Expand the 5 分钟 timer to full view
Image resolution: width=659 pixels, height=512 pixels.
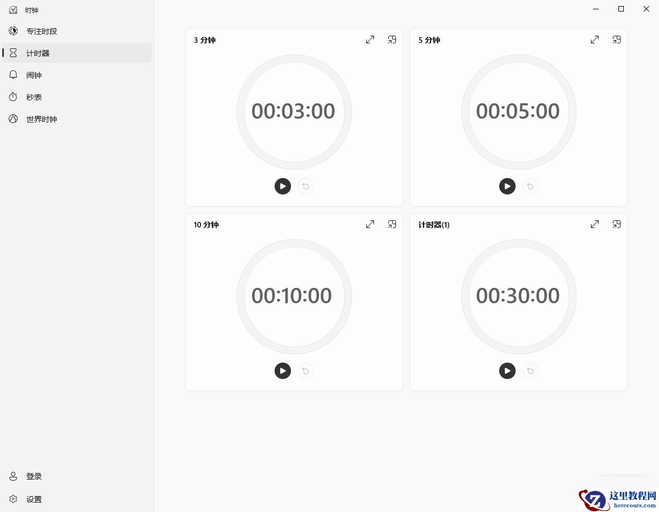(595, 40)
